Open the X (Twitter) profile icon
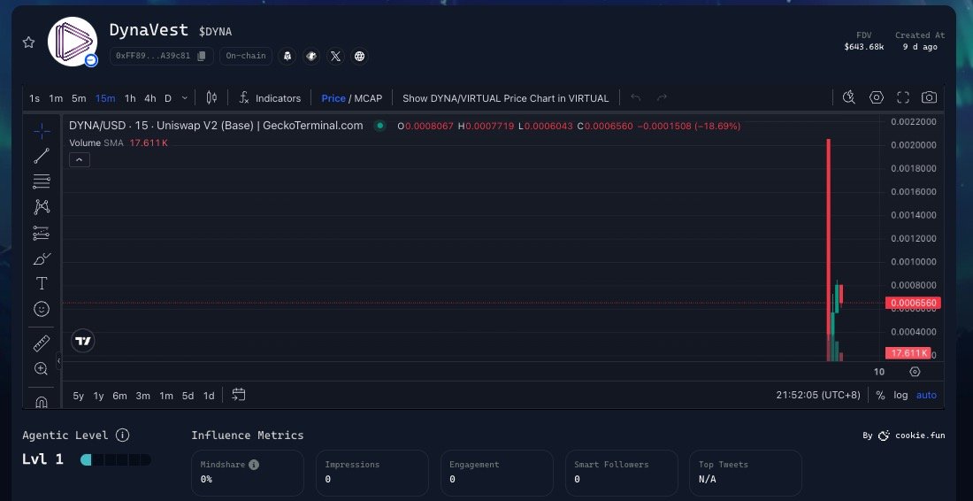 pos(336,56)
